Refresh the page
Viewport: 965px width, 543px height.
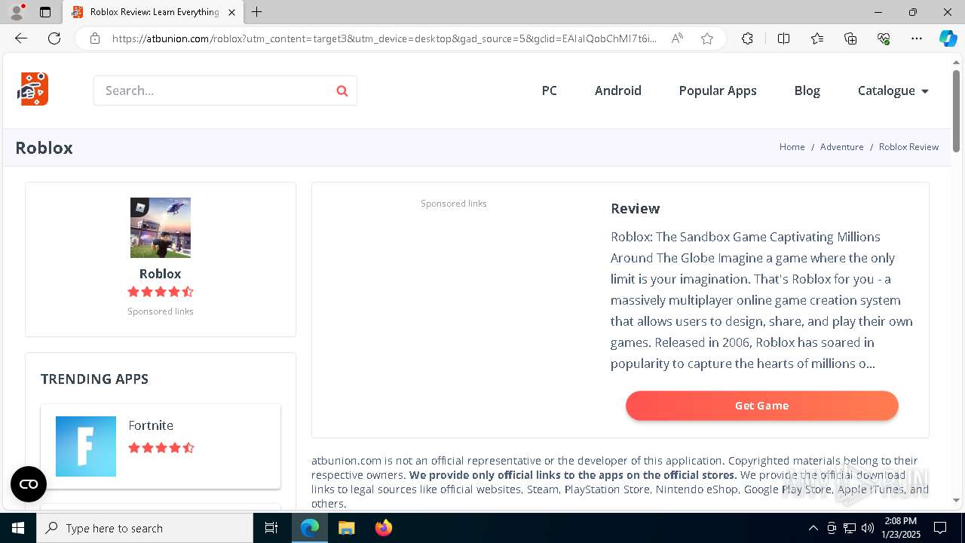[54, 38]
